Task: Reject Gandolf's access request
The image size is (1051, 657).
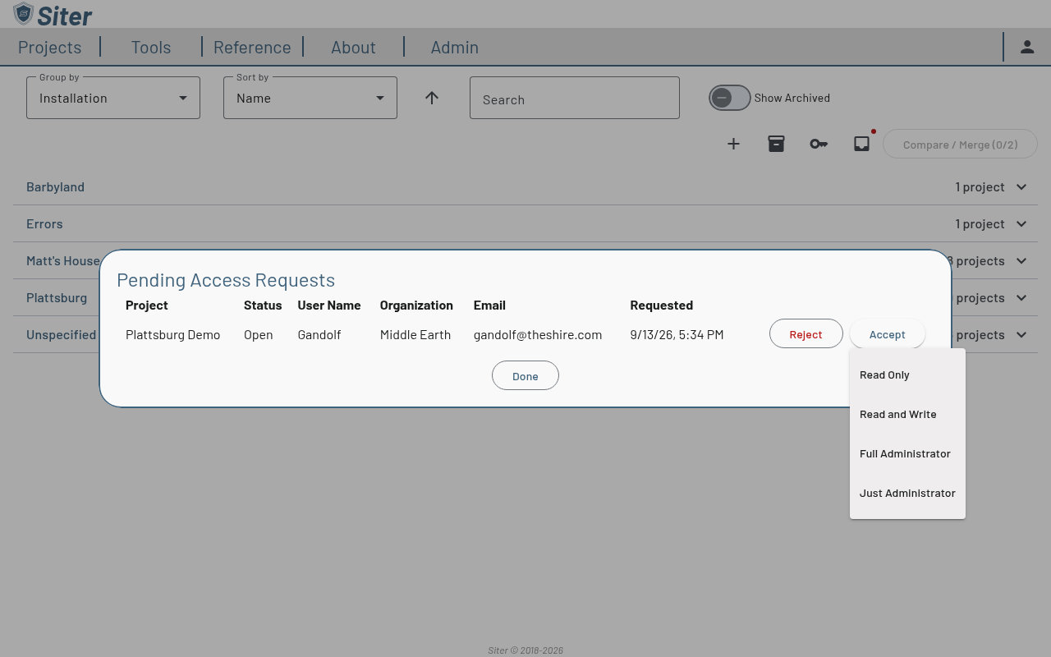Action: (806, 333)
